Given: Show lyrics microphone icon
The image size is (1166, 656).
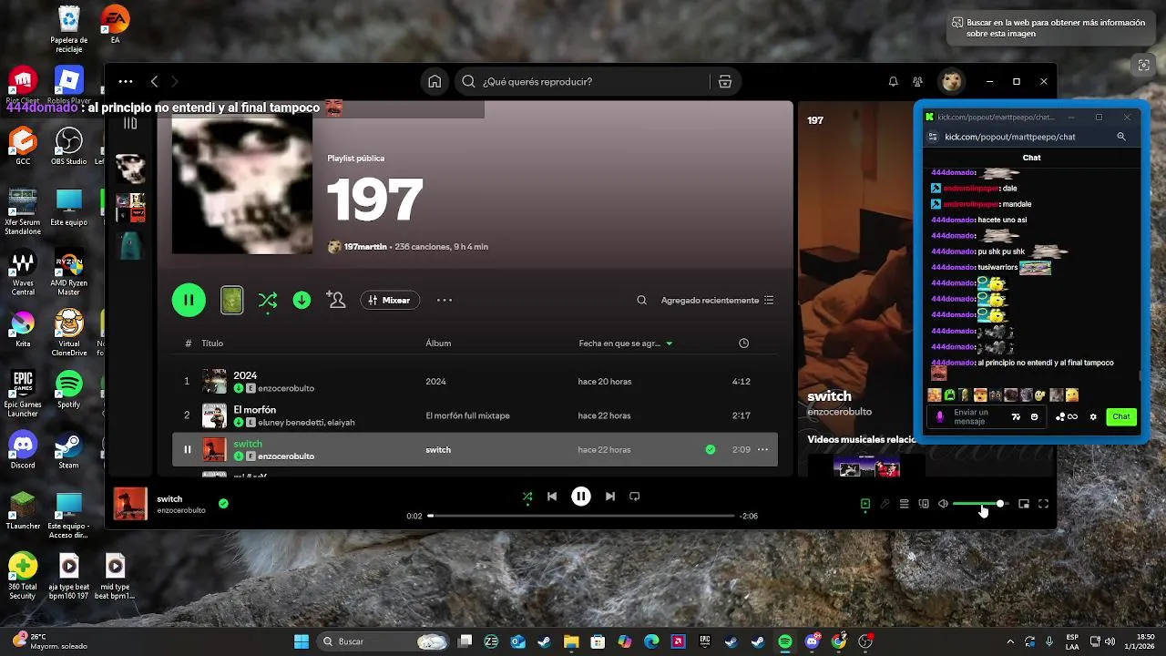Looking at the screenshot, I should coord(885,504).
